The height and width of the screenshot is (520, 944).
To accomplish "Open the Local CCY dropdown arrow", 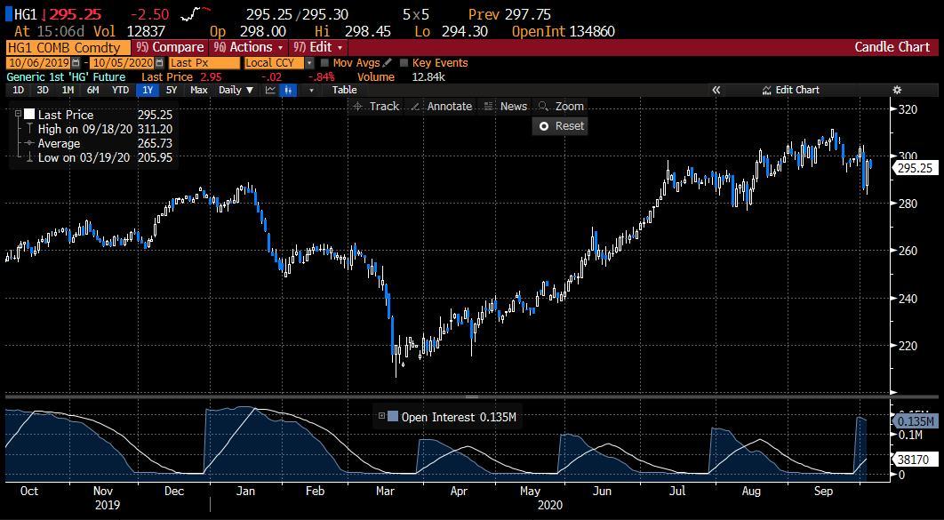I will point(309,62).
